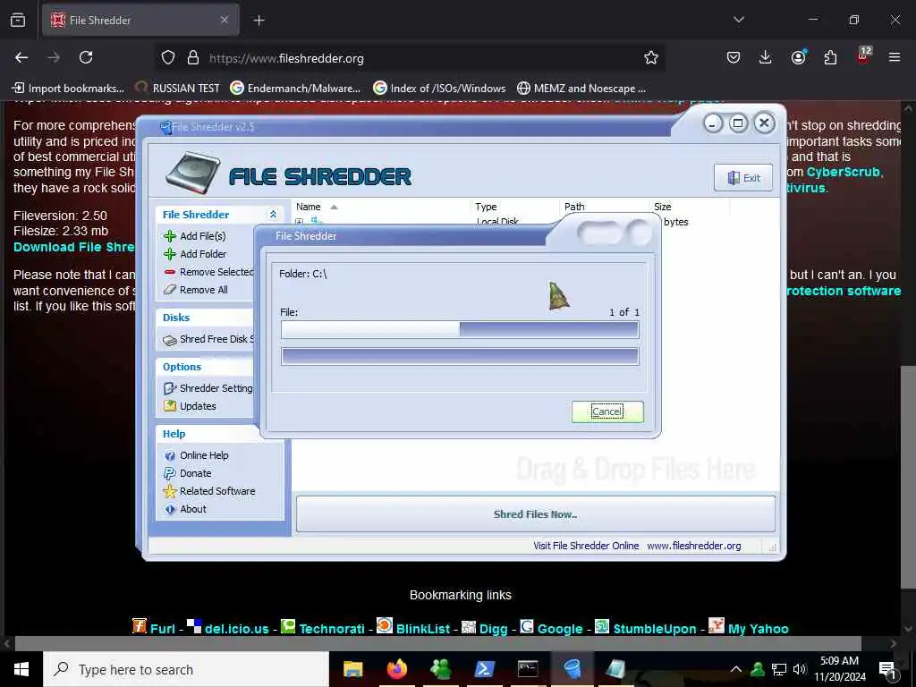Click the volume speaker tray icon
This screenshot has height=687, width=916.
[x=800, y=669]
